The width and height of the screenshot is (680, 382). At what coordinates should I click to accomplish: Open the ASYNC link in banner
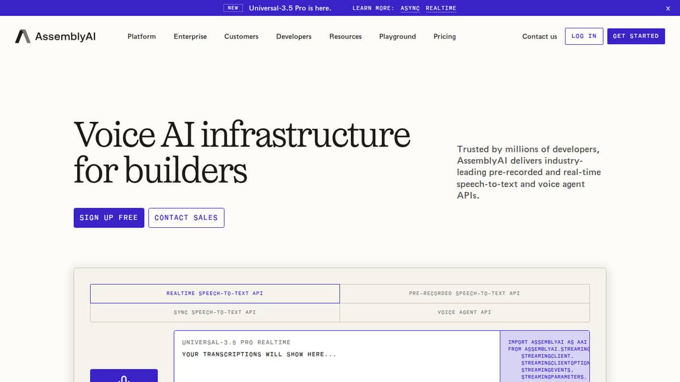pyautogui.click(x=410, y=8)
